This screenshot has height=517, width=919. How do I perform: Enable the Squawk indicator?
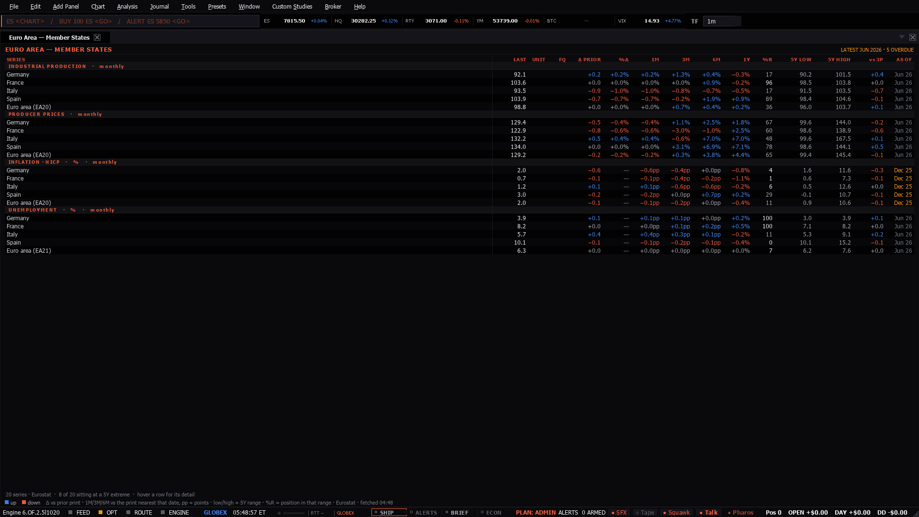676,512
